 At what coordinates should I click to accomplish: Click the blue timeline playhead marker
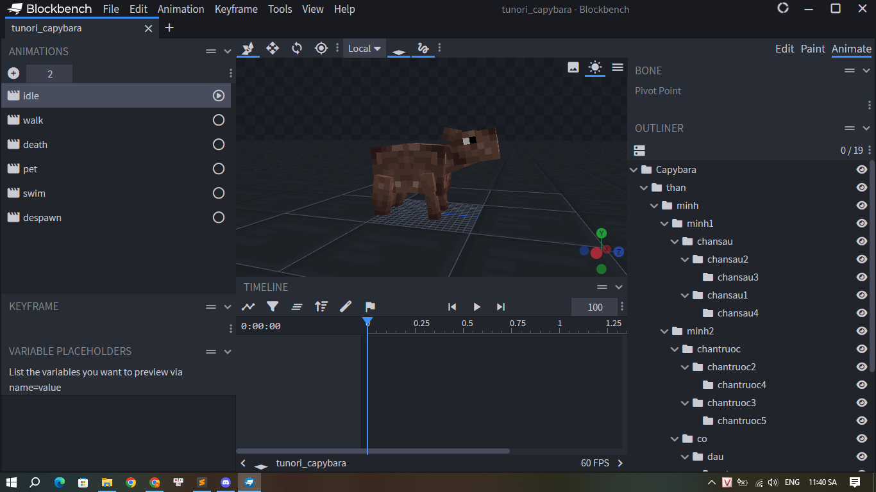[x=367, y=322]
